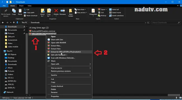Image resolution: width=182 pixels, height=100 pixels.
Task: Click This PC in the address bar
Action: [24, 22]
